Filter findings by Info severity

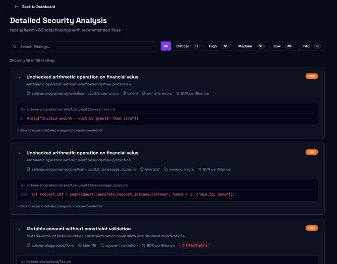(312, 46)
